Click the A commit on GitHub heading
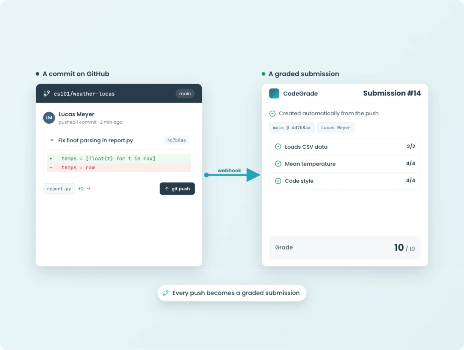This screenshot has height=350, width=464. tap(76, 74)
